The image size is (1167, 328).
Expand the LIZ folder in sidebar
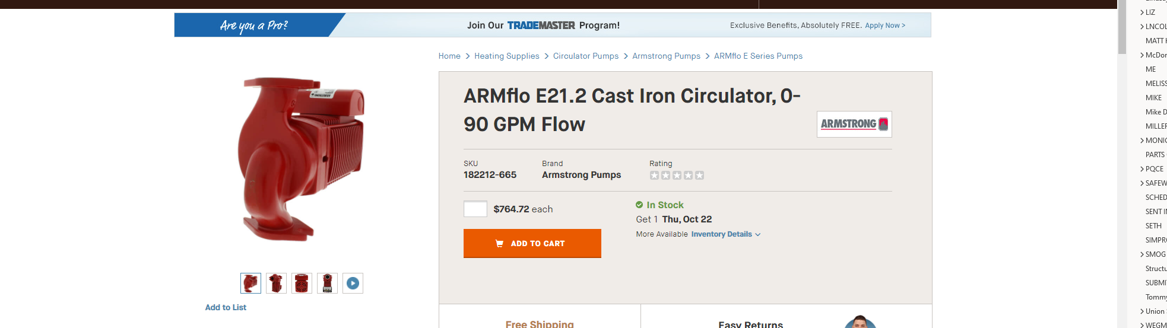1142,12
